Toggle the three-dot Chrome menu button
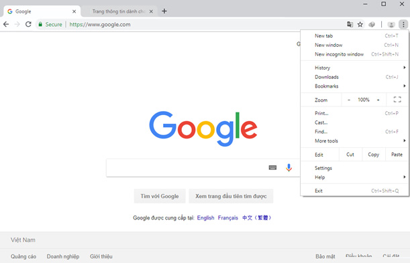The image size is (410, 263). [x=403, y=25]
